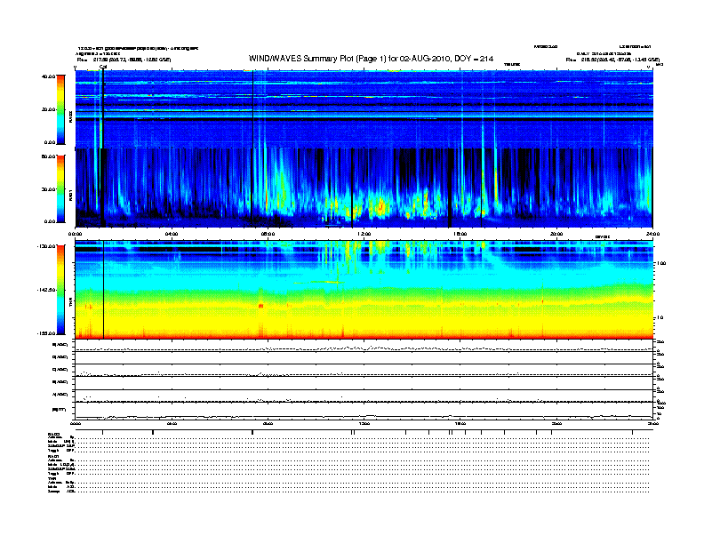Click the 12:00 time label under RAD1 panel
This screenshot has height=544, width=704.
click(364, 234)
